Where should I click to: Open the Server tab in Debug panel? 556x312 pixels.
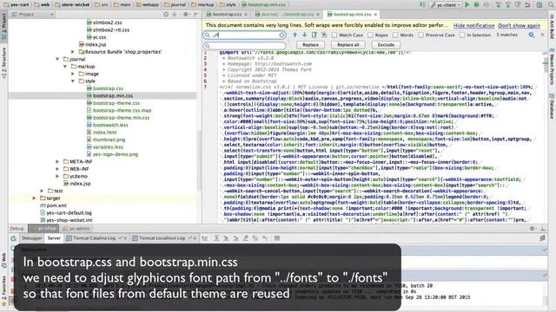[x=54, y=238]
